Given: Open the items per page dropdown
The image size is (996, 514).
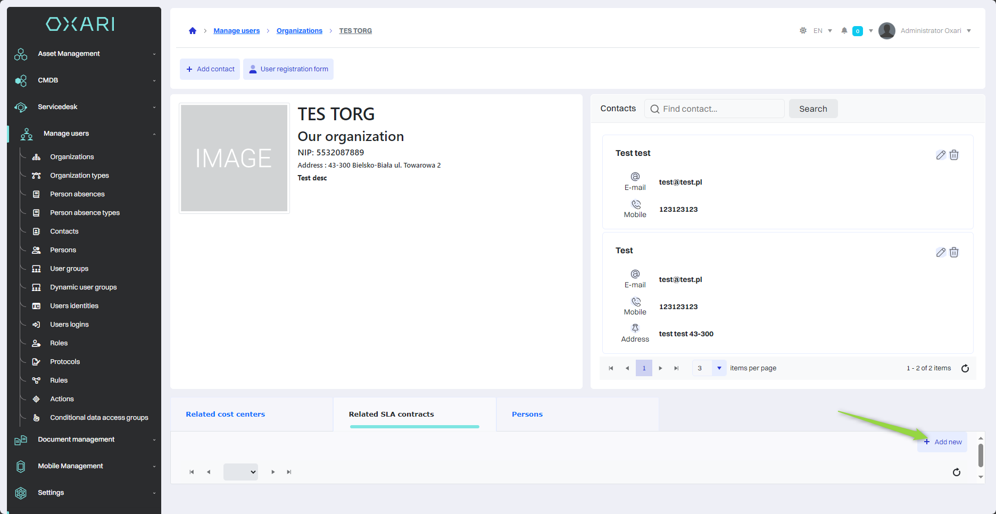Looking at the screenshot, I should click(719, 368).
